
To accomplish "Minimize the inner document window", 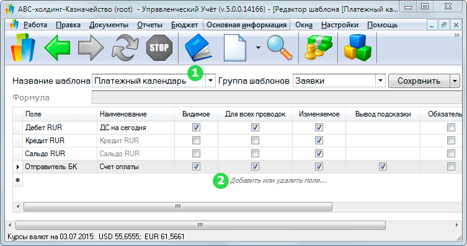I will point(432,25).
